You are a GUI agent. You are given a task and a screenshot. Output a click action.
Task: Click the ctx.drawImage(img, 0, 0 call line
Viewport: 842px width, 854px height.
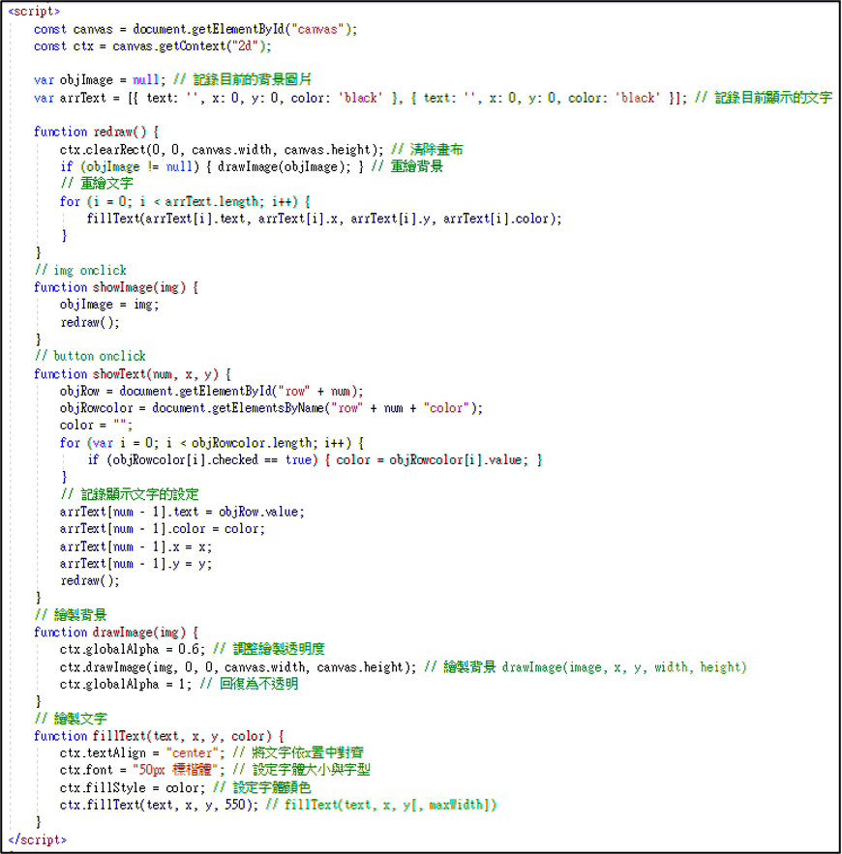click(404, 667)
